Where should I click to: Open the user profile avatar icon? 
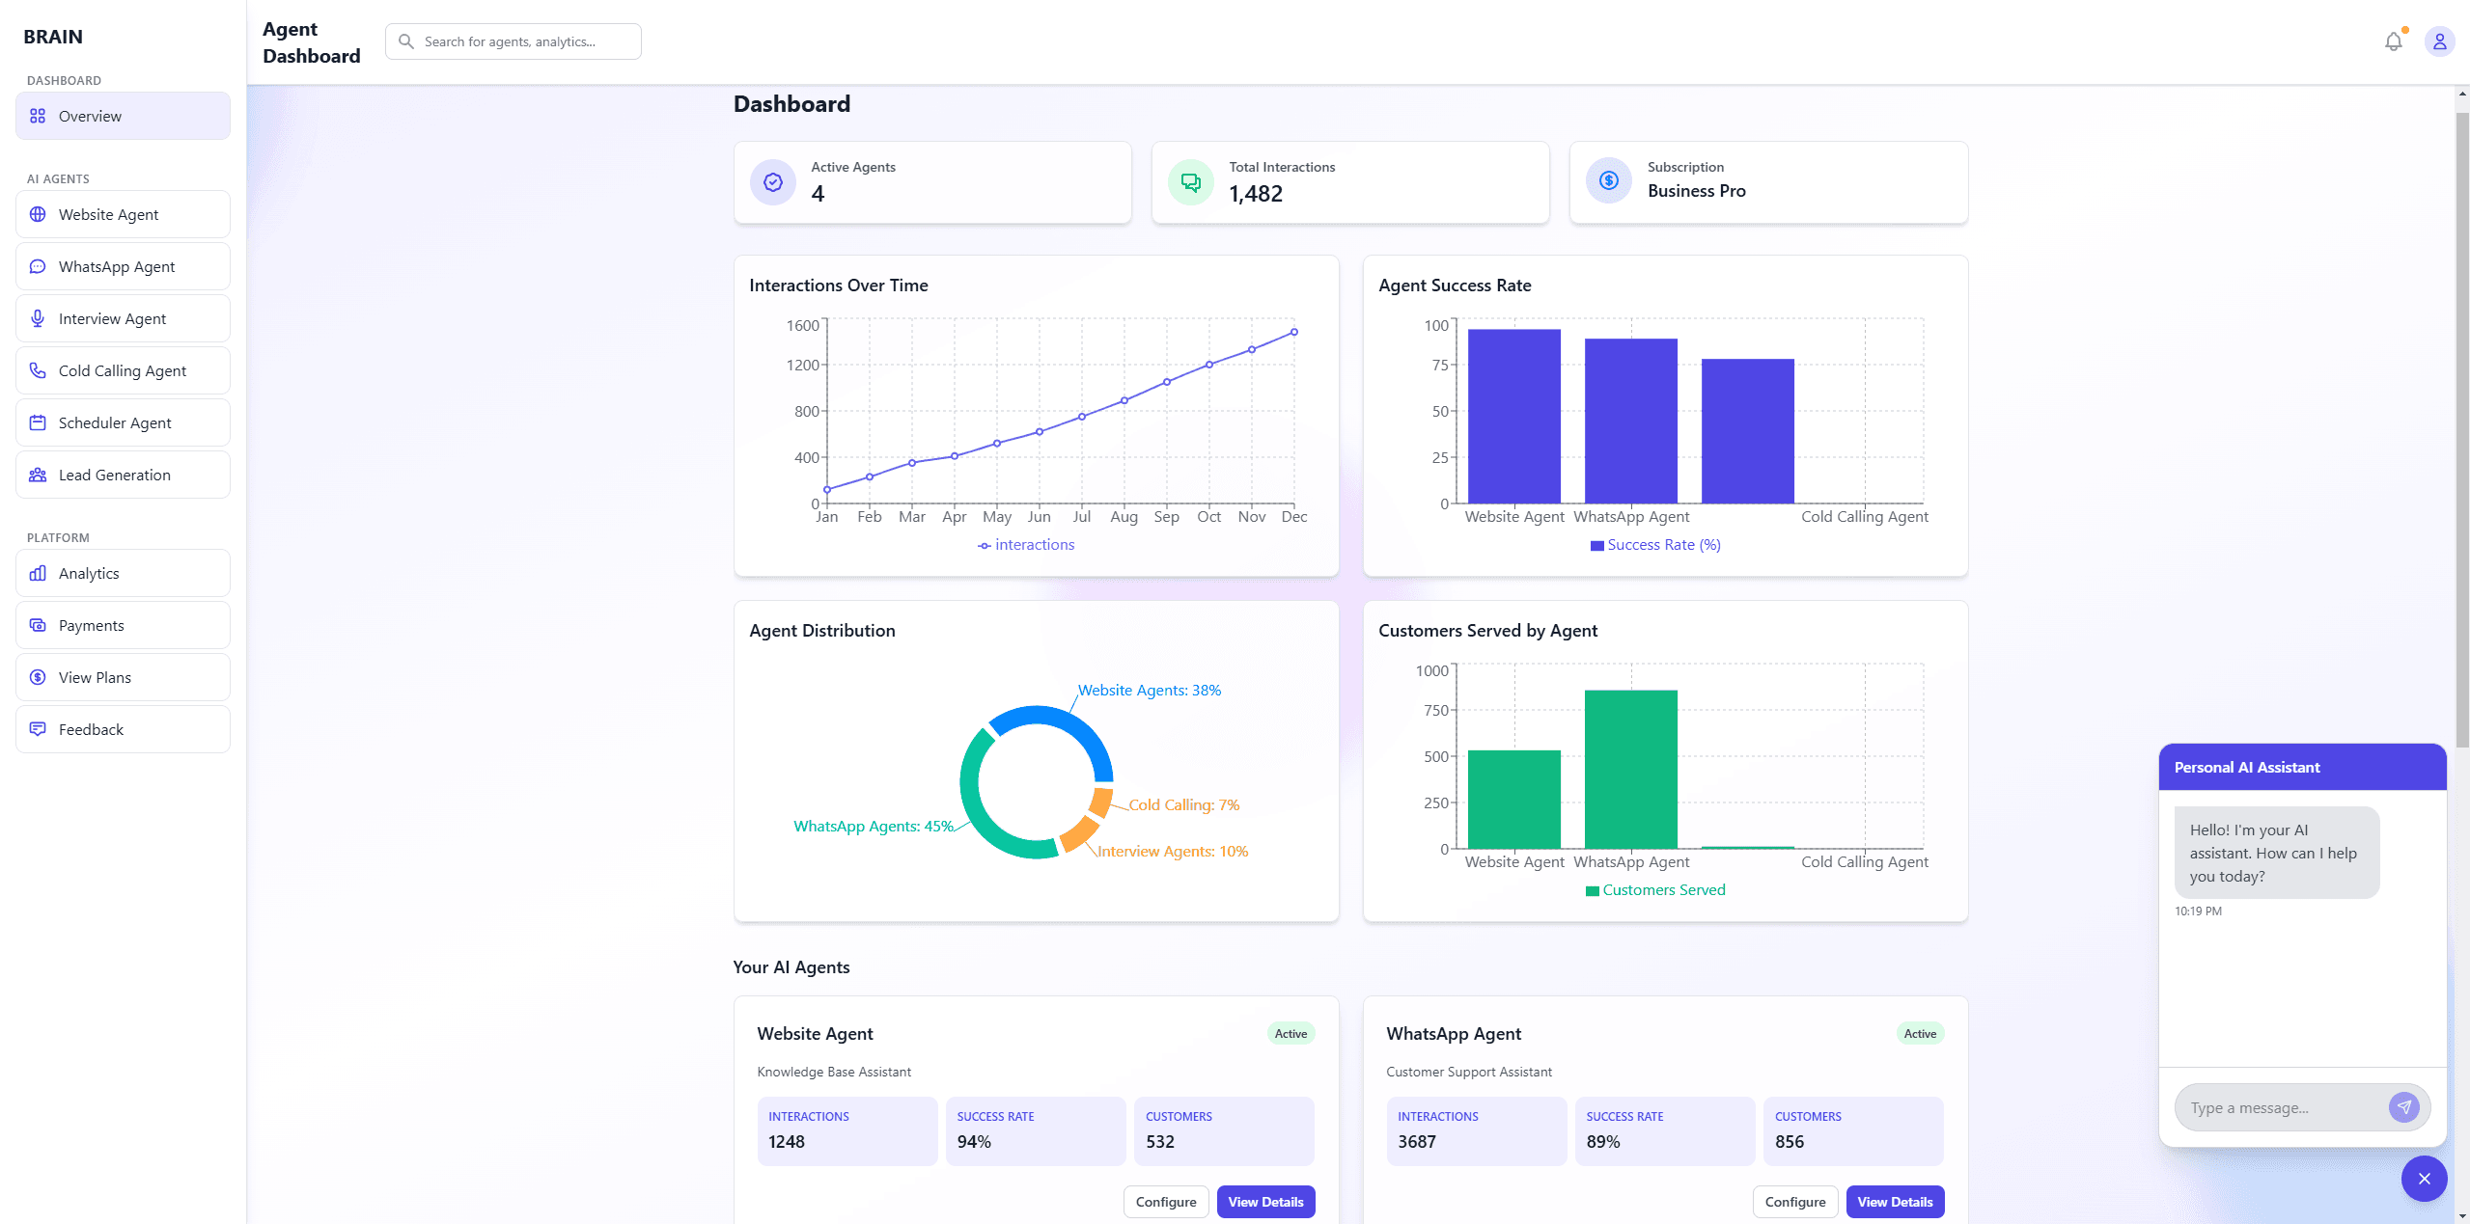[x=2439, y=41]
